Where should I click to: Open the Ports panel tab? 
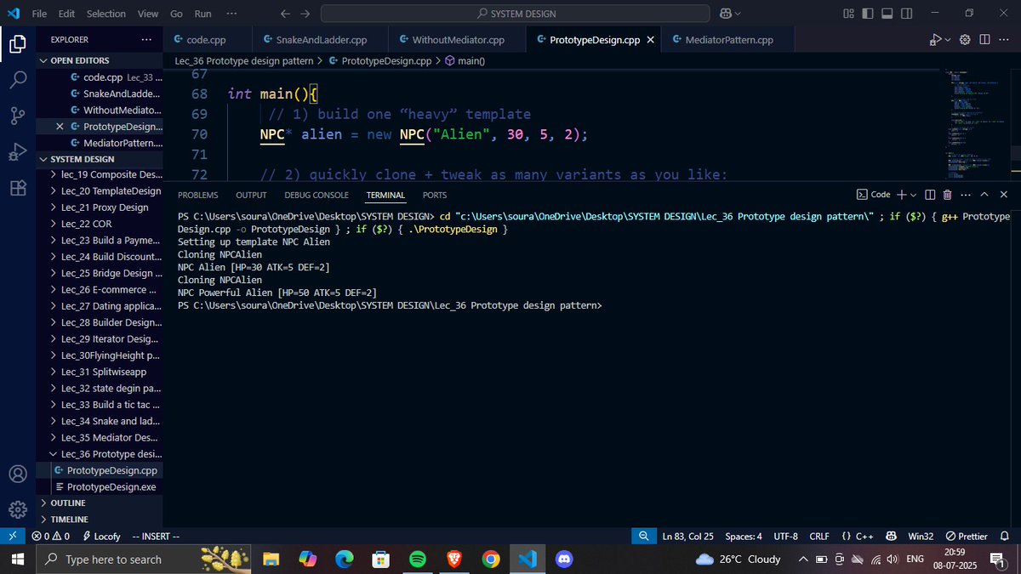tap(434, 195)
